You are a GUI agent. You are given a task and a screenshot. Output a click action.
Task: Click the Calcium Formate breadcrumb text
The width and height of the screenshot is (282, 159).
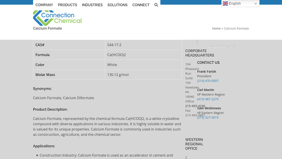[236, 29]
